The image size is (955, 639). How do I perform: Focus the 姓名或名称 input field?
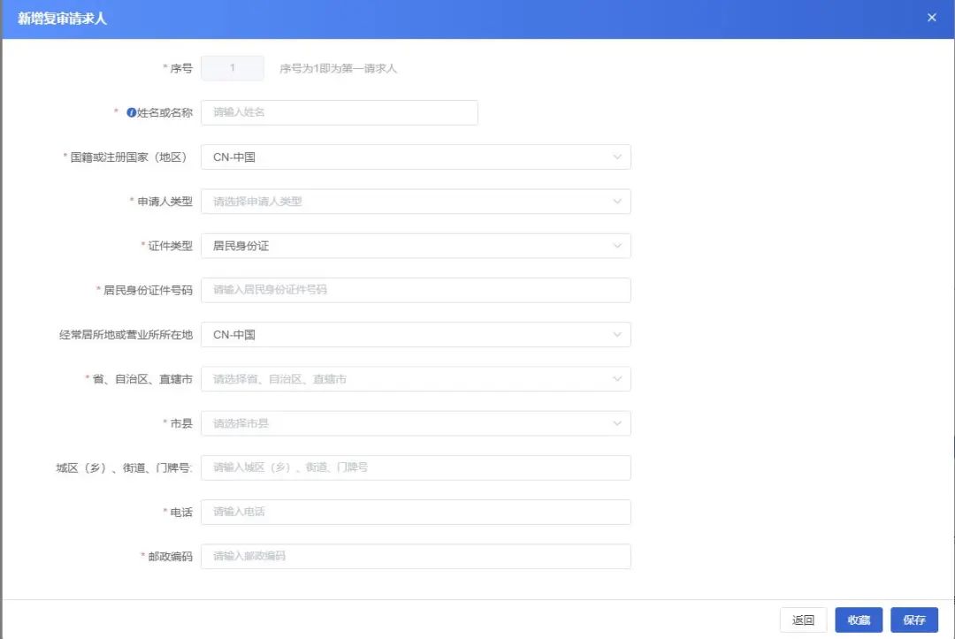(340, 112)
